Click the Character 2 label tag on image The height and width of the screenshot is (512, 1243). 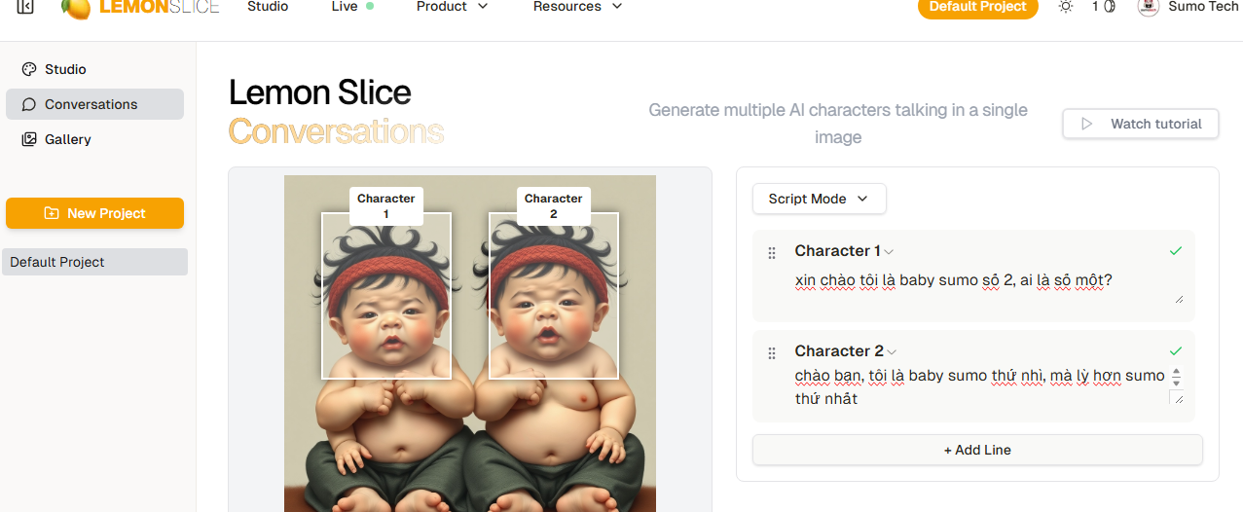coord(554,206)
